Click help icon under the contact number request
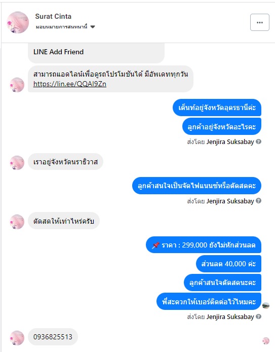The height and width of the screenshot is (352, 275). 258,316
